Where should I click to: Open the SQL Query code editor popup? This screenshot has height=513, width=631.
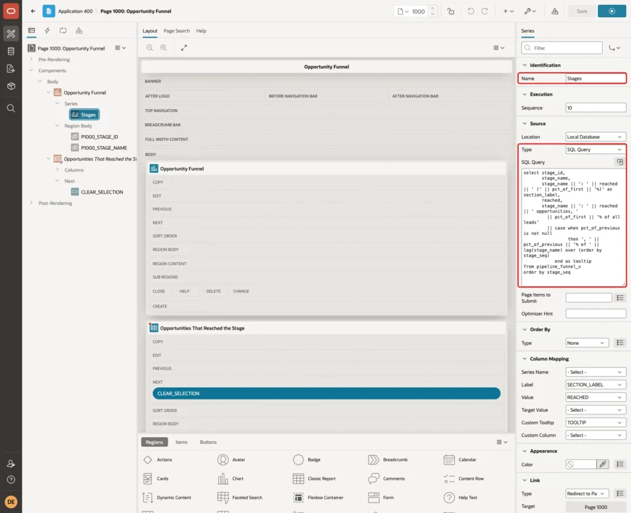coord(620,162)
